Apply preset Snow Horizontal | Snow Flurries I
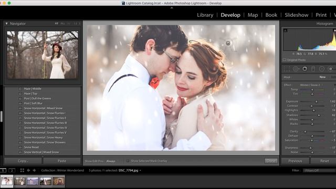This screenshot has height=189, width=336. click(x=45, y=113)
